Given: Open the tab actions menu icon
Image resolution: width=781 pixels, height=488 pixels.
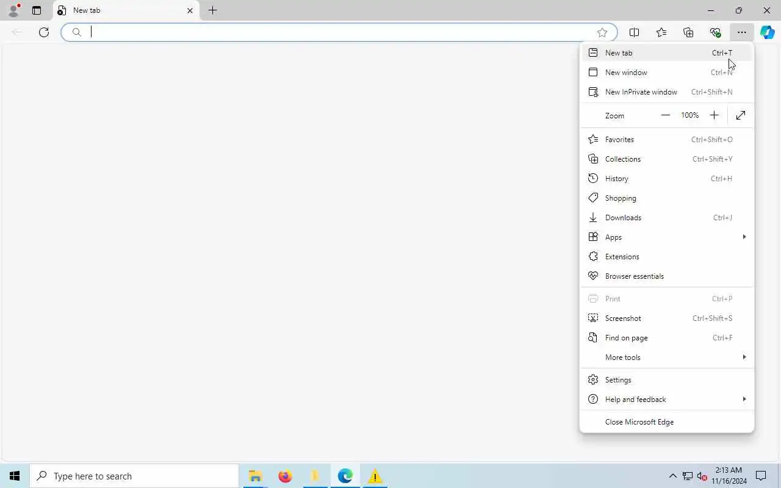Looking at the screenshot, I should coord(37,10).
